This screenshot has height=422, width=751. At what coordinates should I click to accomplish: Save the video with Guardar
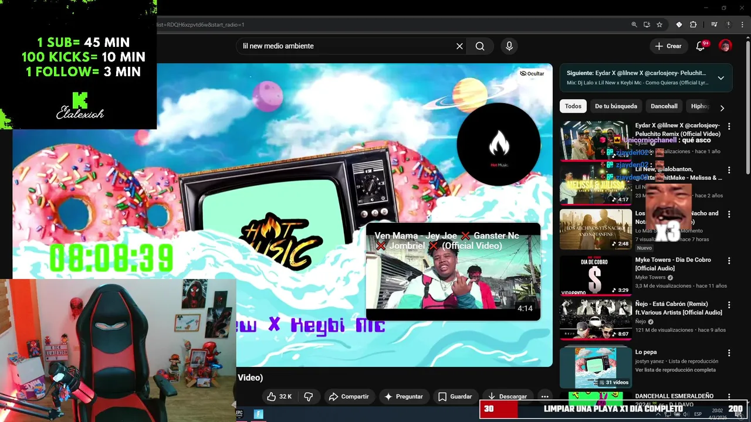pos(455,397)
